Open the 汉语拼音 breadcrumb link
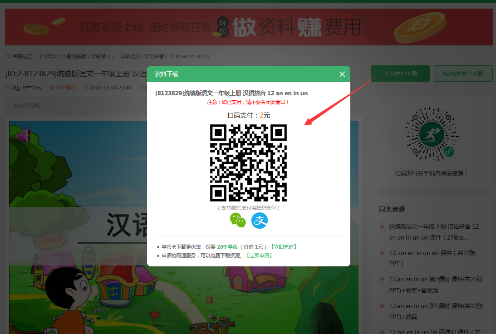This screenshot has height=334, width=496. (154, 56)
